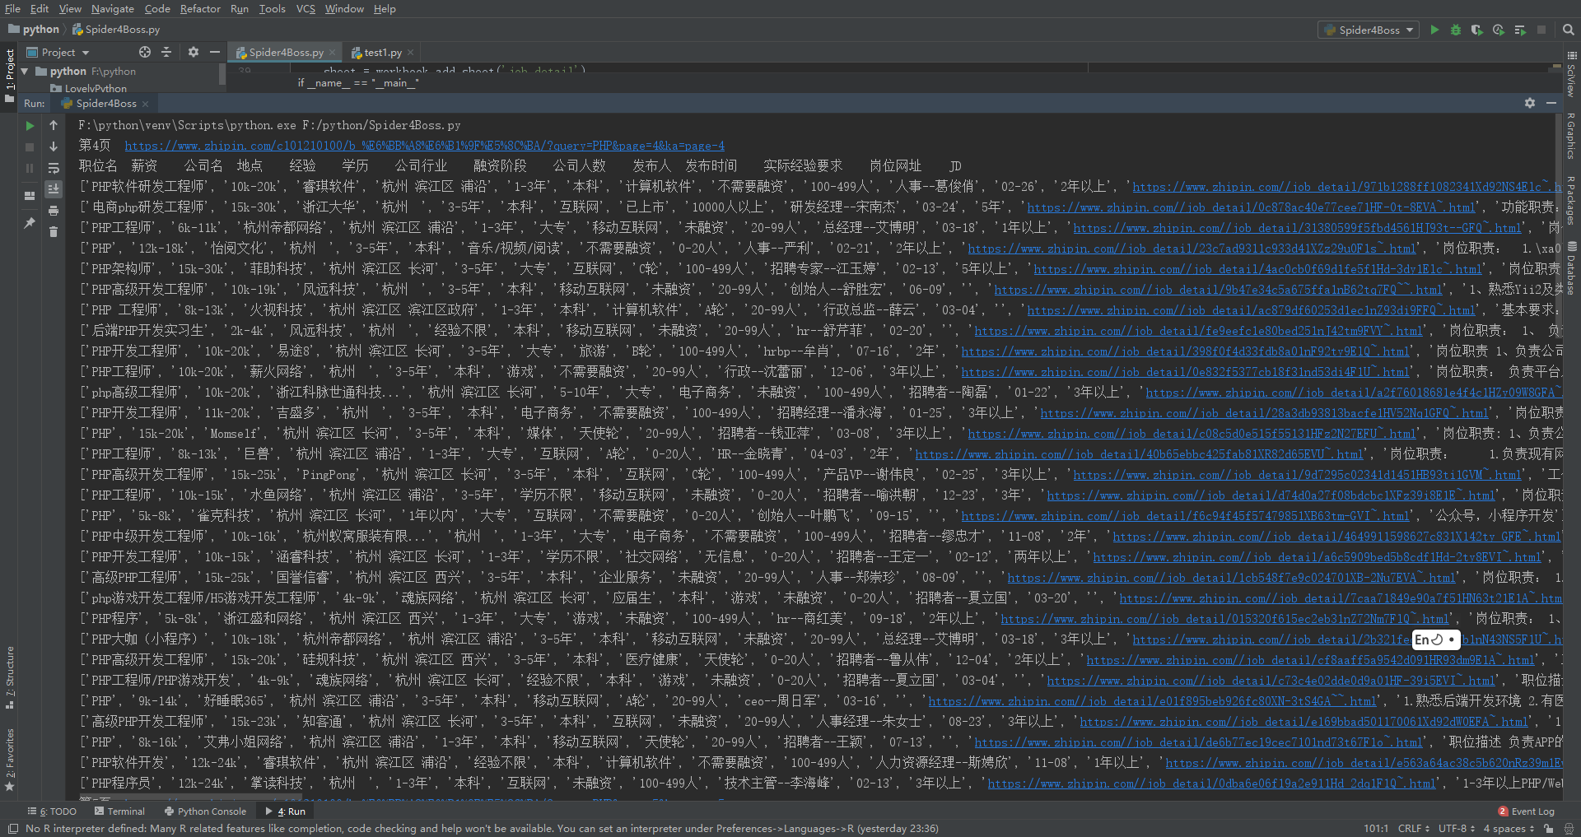Click the IME En indicator popup
Viewport: 1581px width, 837px height.
point(1436,639)
